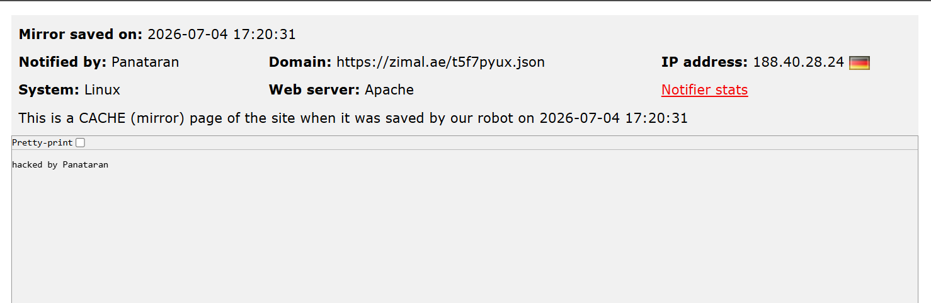Click the 'System:' bold label
This screenshot has height=303, width=931.
point(49,90)
